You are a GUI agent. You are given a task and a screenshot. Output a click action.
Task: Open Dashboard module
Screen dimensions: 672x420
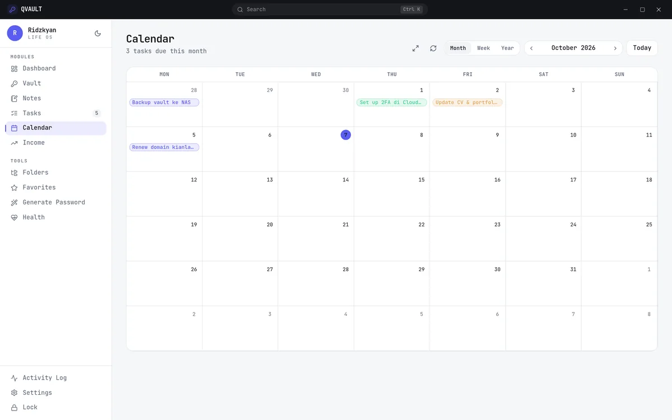pos(39,68)
